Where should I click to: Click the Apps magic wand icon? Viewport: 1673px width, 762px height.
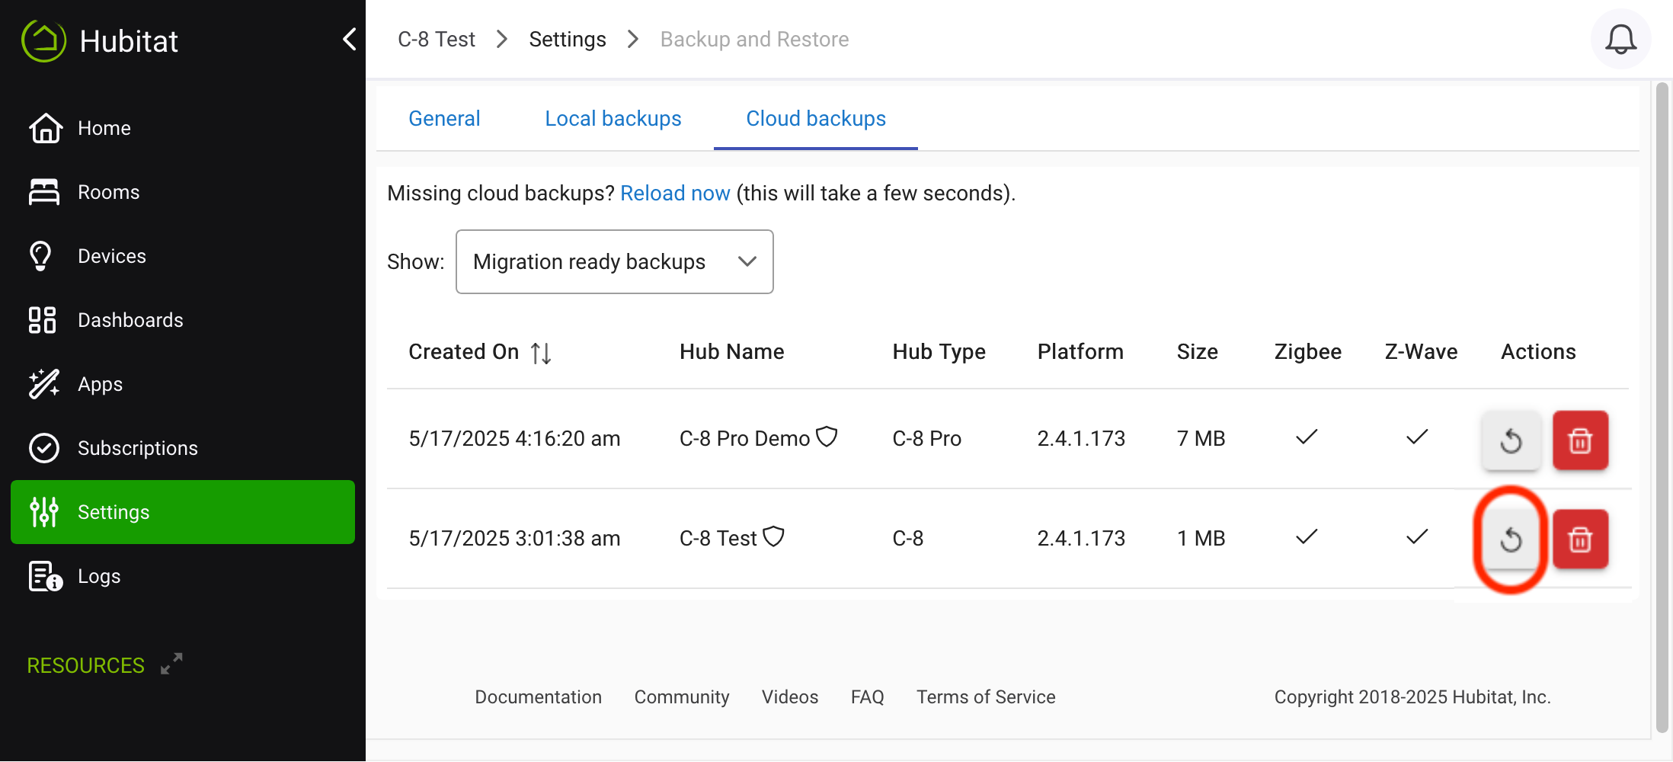pyautogui.click(x=44, y=384)
